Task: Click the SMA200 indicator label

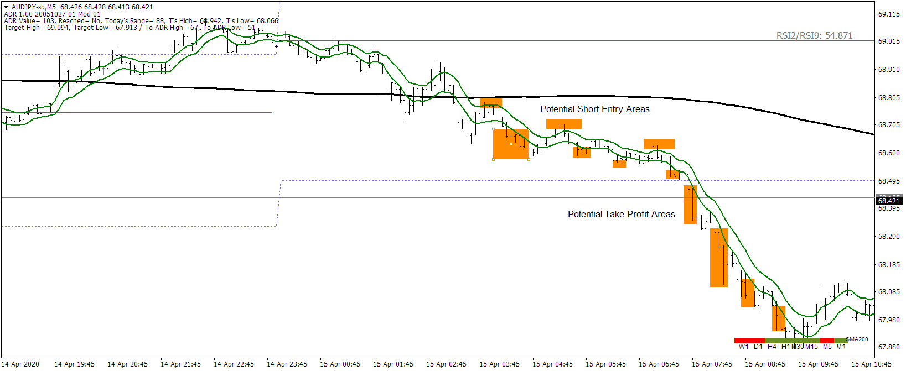Action: [858, 339]
